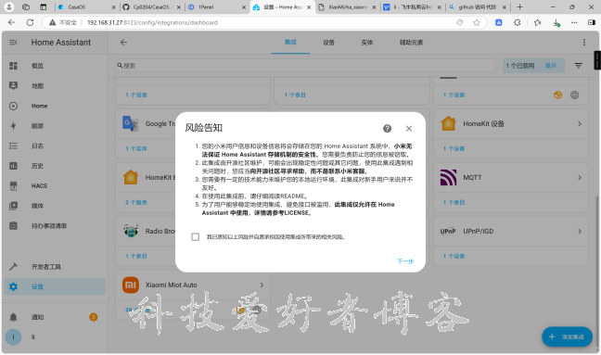This screenshot has height=355, width=601.
Task: Open 开发者工具 developer tools
Action: click(x=55, y=267)
